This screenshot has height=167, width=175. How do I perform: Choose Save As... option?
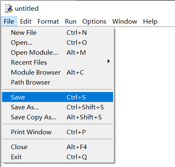pos(57,107)
